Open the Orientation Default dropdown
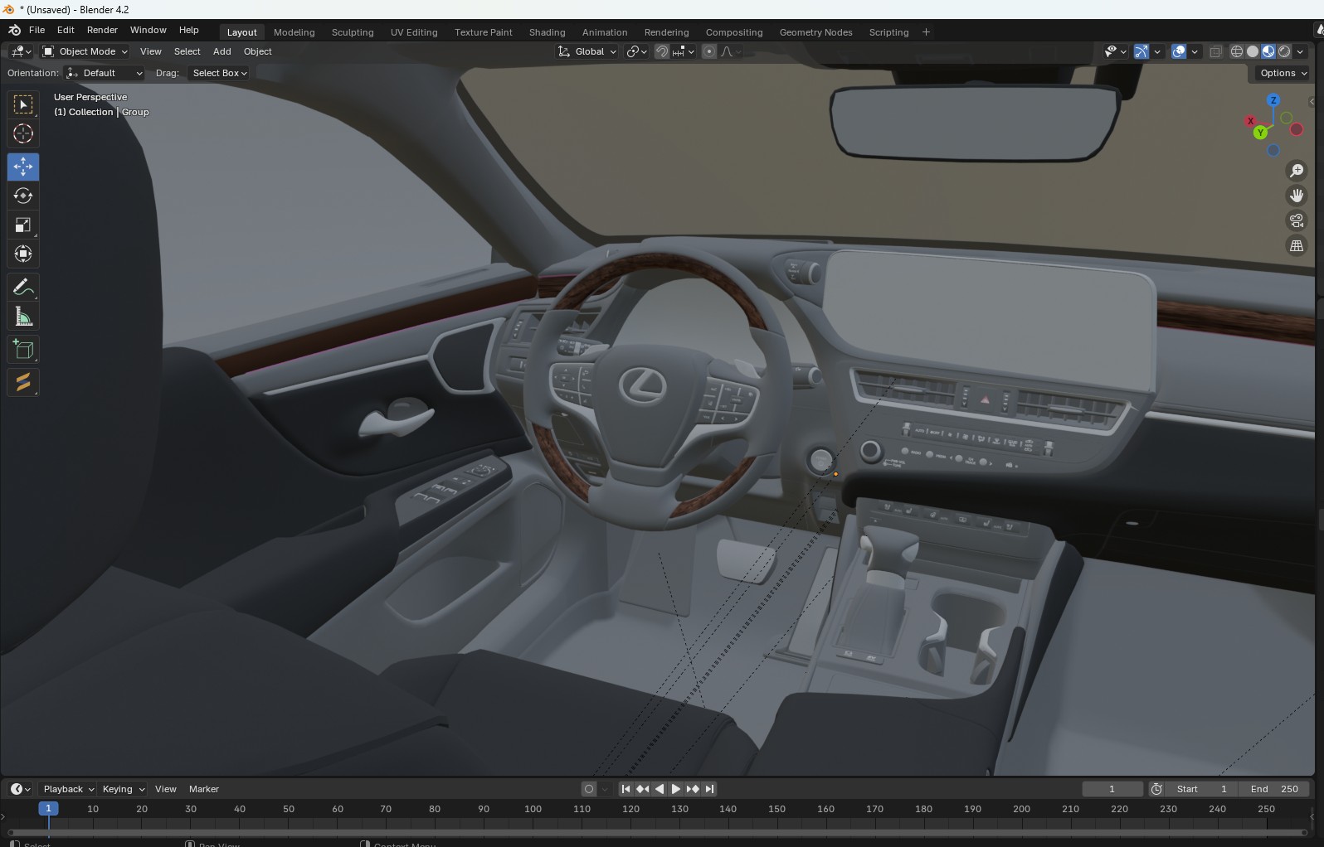The height and width of the screenshot is (847, 1324). (105, 73)
